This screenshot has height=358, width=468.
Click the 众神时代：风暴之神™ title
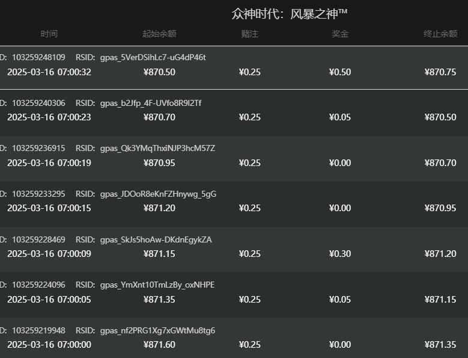click(290, 14)
